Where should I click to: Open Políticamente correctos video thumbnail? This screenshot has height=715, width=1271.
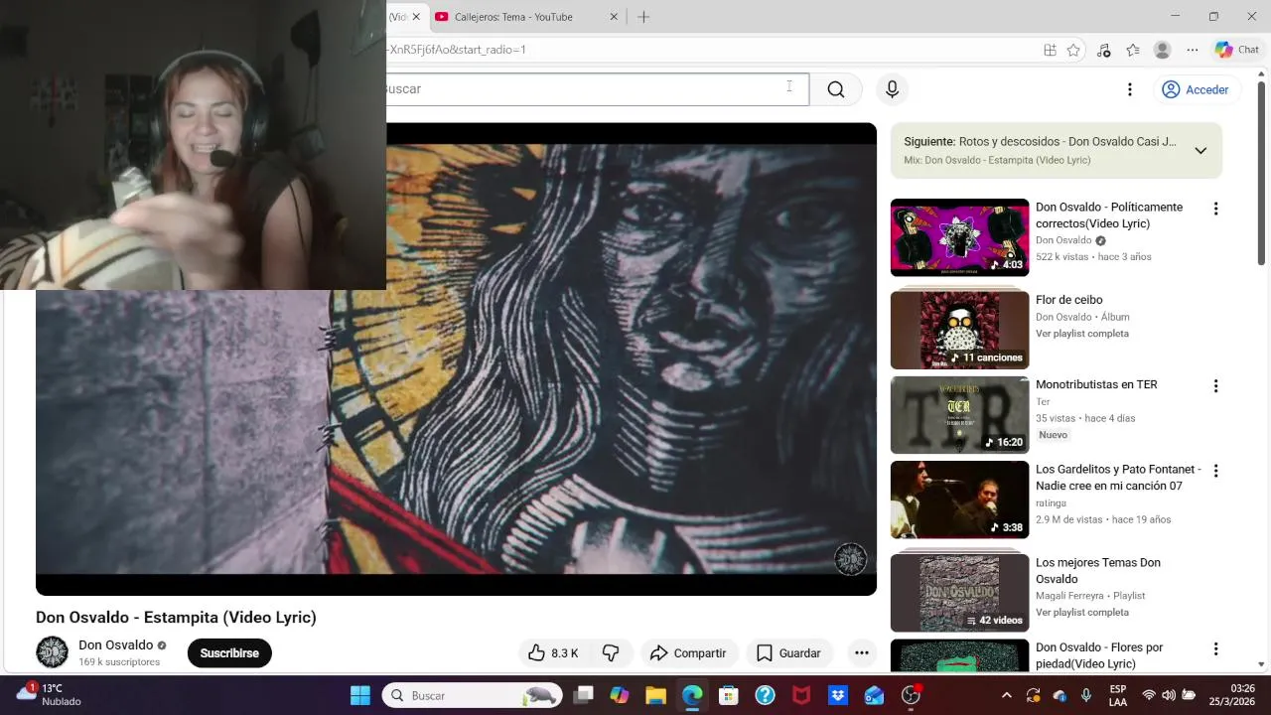click(959, 237)
